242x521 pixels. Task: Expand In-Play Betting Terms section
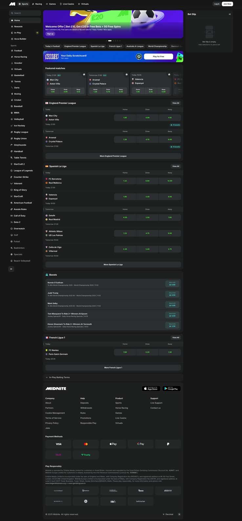click(x=113, y=377)
